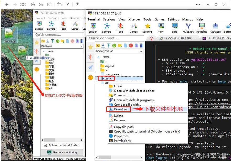
Task: Click the image viewer back arrow
Action: pos(7,4)
